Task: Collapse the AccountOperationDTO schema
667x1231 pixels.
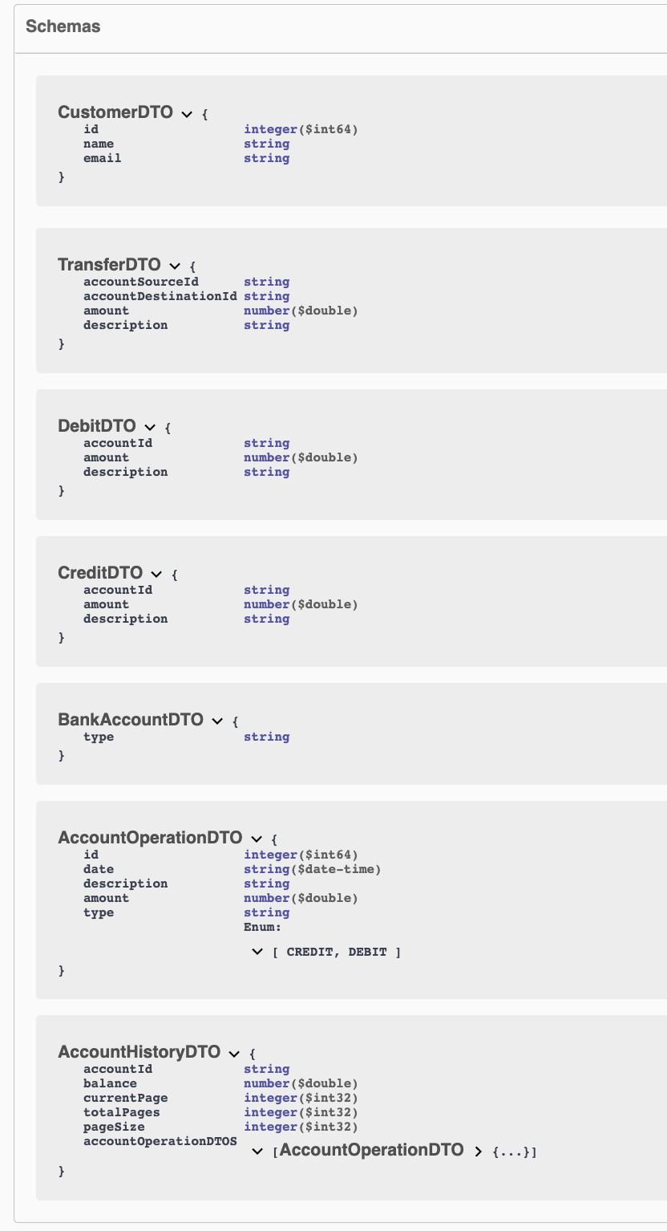Action: click(x=257, y=839)
